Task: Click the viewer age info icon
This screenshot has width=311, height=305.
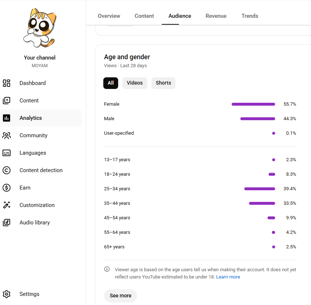Action: click(x=107, y=269)
